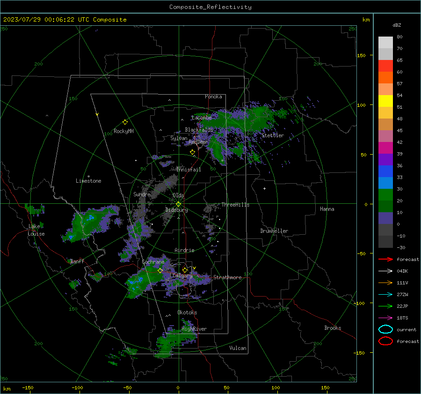Click the Strathmore label
The height and width of the screenshot is (394, 421).
[x=227, y=277]
